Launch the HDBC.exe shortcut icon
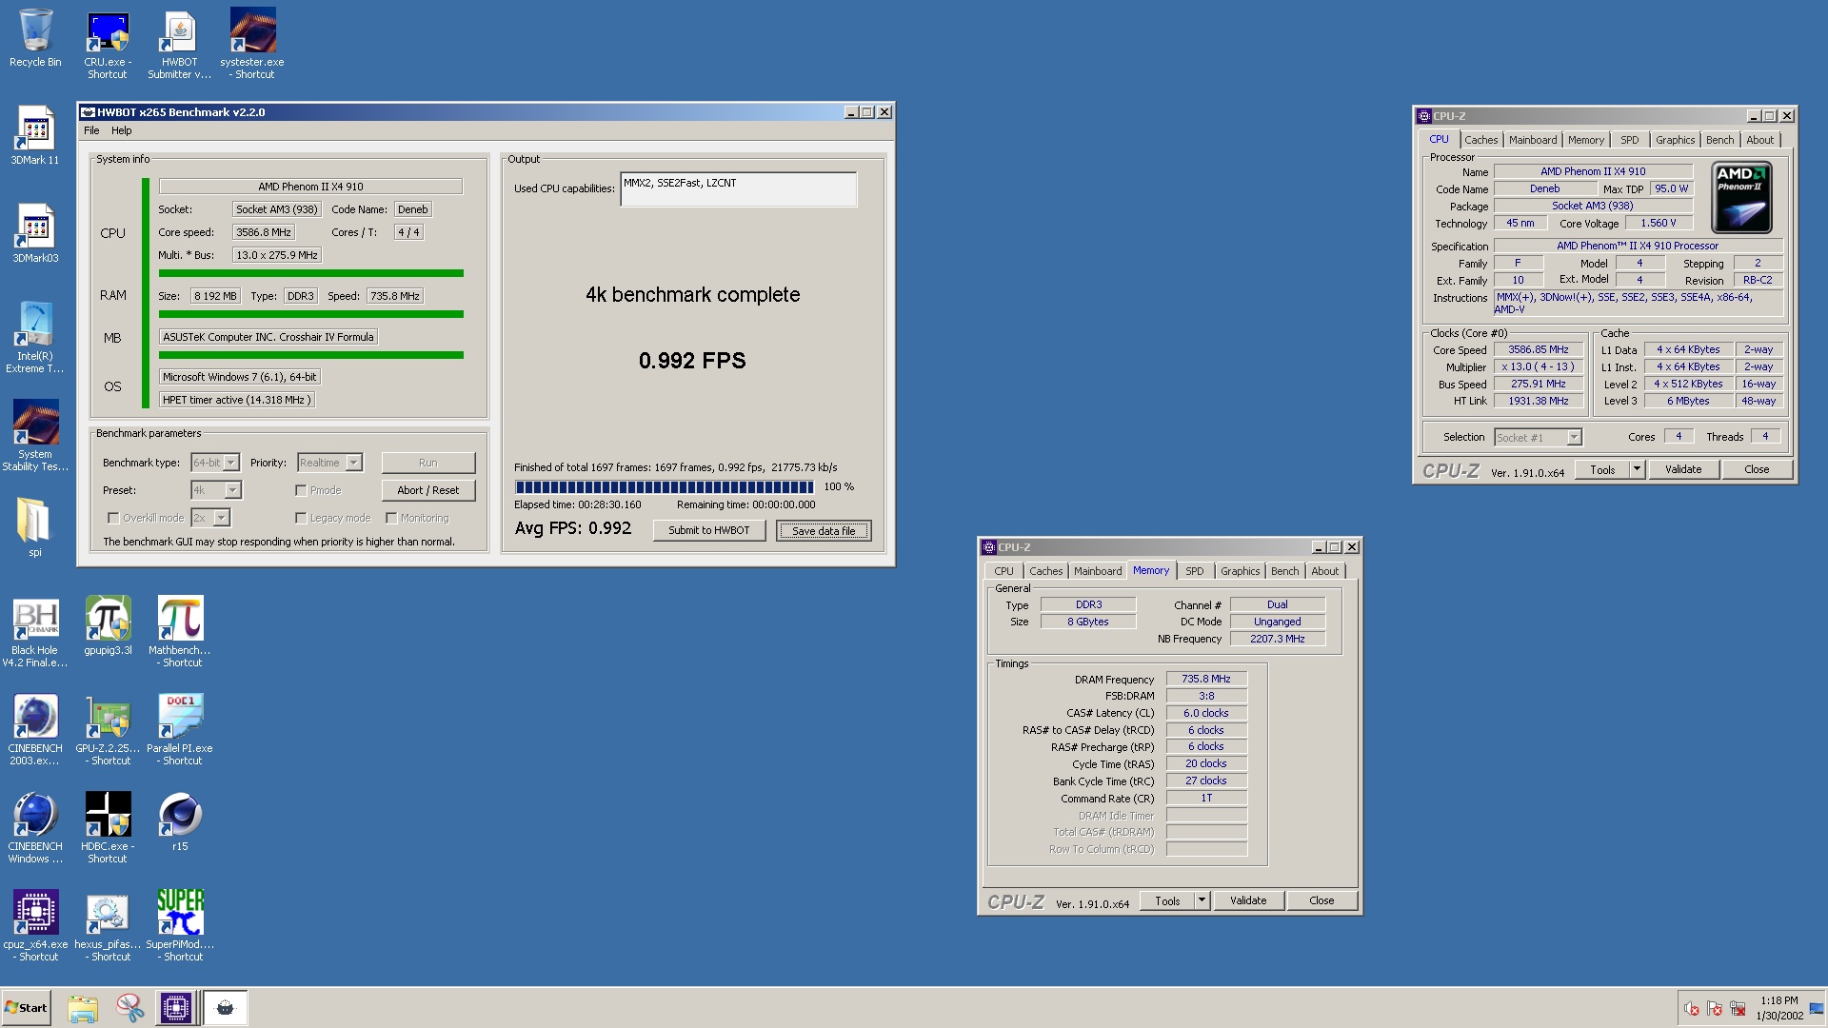The image size is (1828, 1028). pyautogui.click(x=108, y=829)
